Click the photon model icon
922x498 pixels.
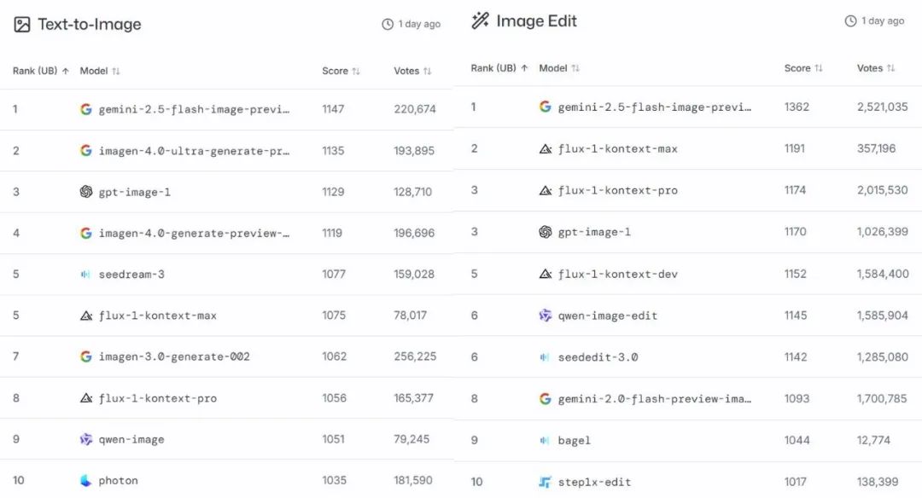coord(85,480)
